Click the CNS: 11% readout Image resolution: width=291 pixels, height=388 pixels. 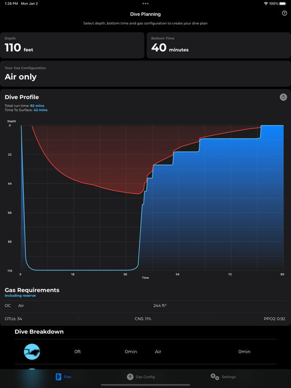(x=143, y=319)
